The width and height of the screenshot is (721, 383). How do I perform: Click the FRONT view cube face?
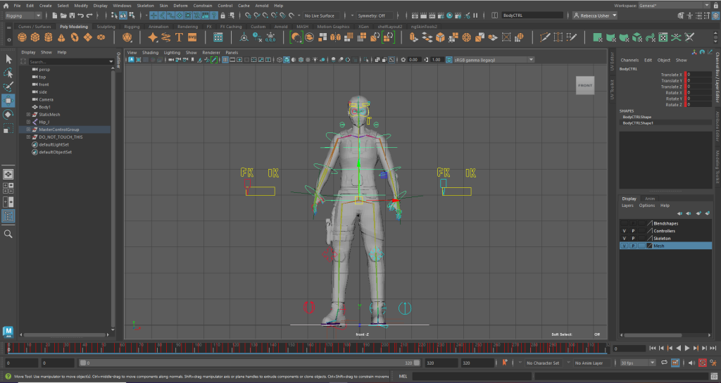[x=585, y=85]
